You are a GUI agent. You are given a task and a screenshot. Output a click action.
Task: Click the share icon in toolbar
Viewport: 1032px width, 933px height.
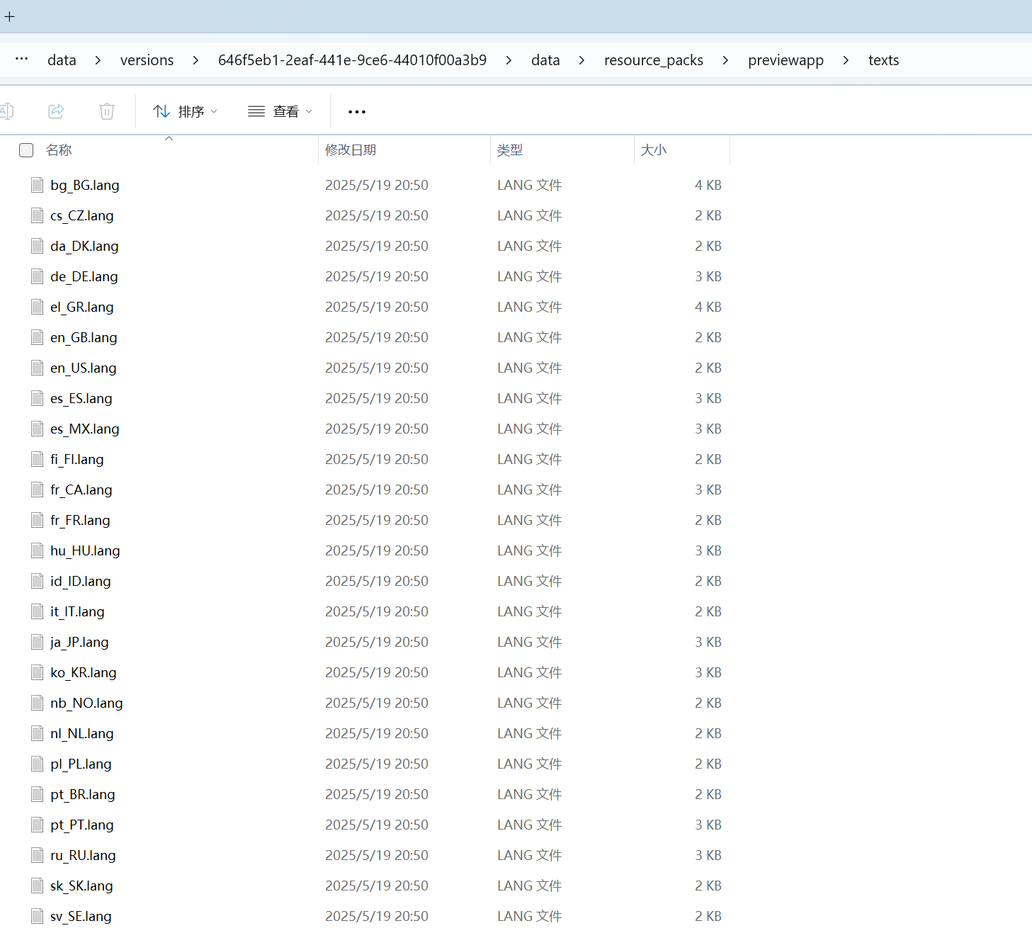(x=56, y=111)
